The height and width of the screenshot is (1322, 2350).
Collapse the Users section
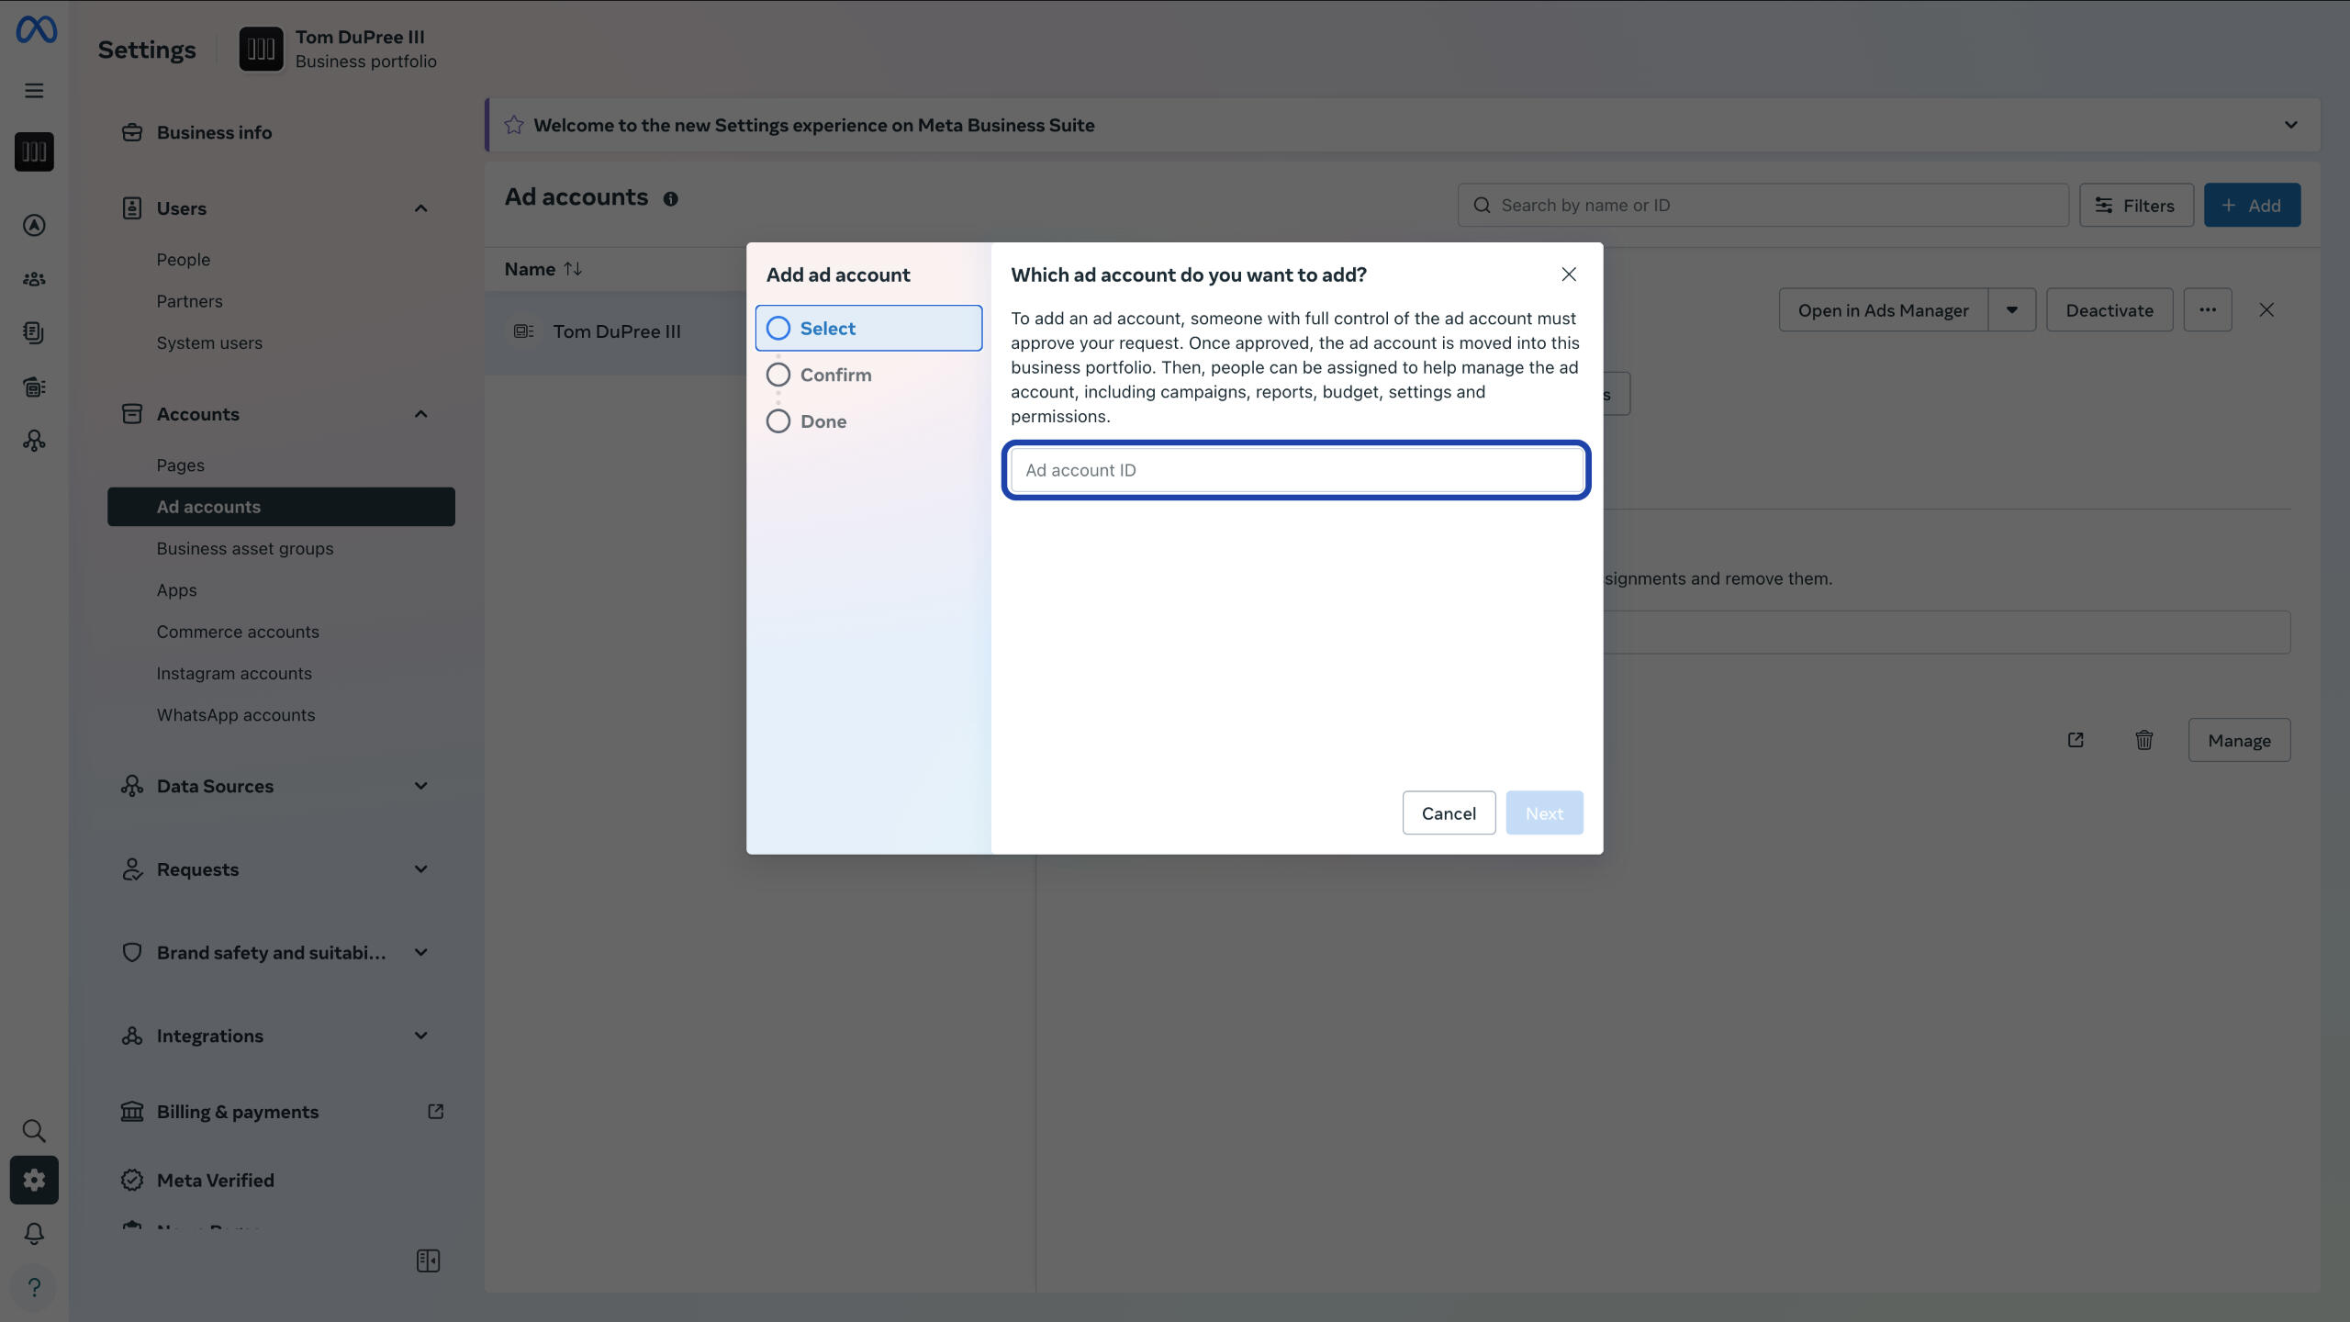pos(420,208)
